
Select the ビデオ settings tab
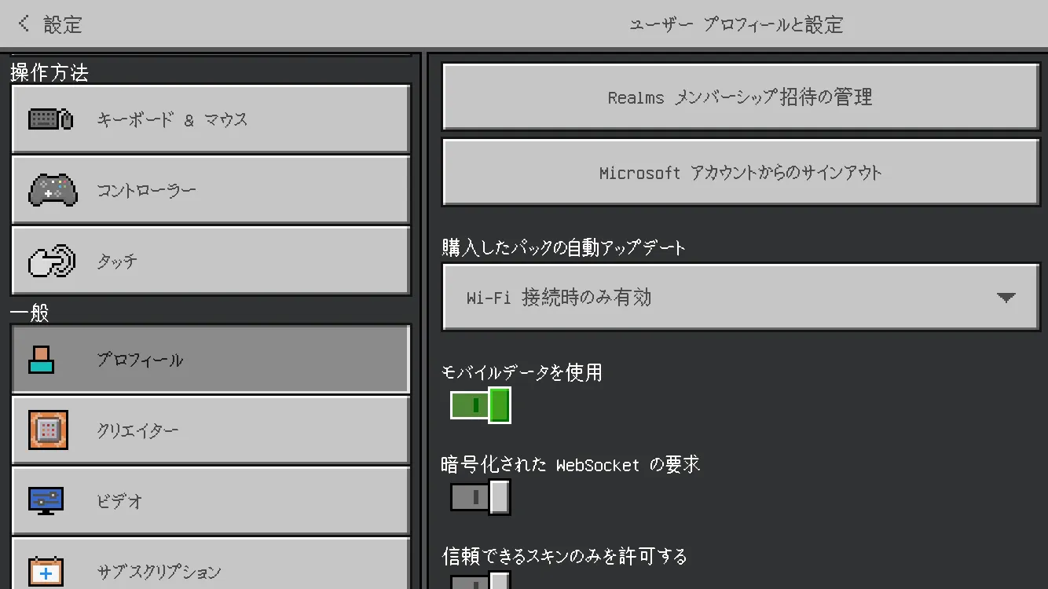[211, 500]
